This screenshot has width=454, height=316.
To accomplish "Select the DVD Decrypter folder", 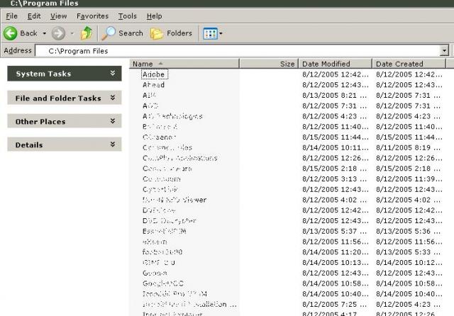I will (169, 220).
